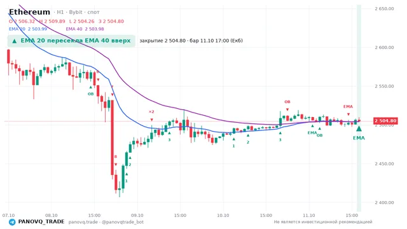
Task: Click the 11.10 date label
Action: (x=309, y=216)
